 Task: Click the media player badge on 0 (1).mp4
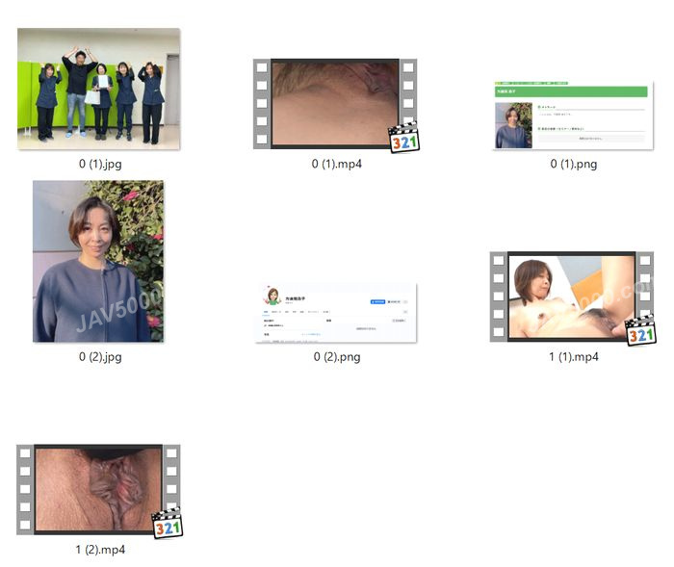403,138
